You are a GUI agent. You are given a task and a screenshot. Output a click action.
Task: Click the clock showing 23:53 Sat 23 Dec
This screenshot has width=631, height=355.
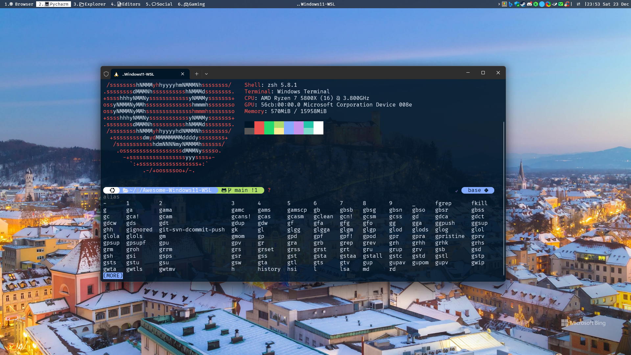coord(608,4)
